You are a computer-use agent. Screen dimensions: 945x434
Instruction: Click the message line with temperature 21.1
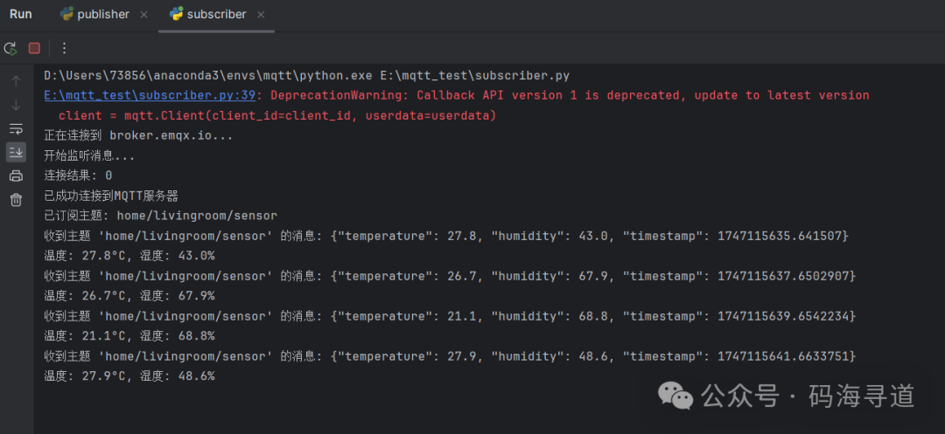click(450, 316)
